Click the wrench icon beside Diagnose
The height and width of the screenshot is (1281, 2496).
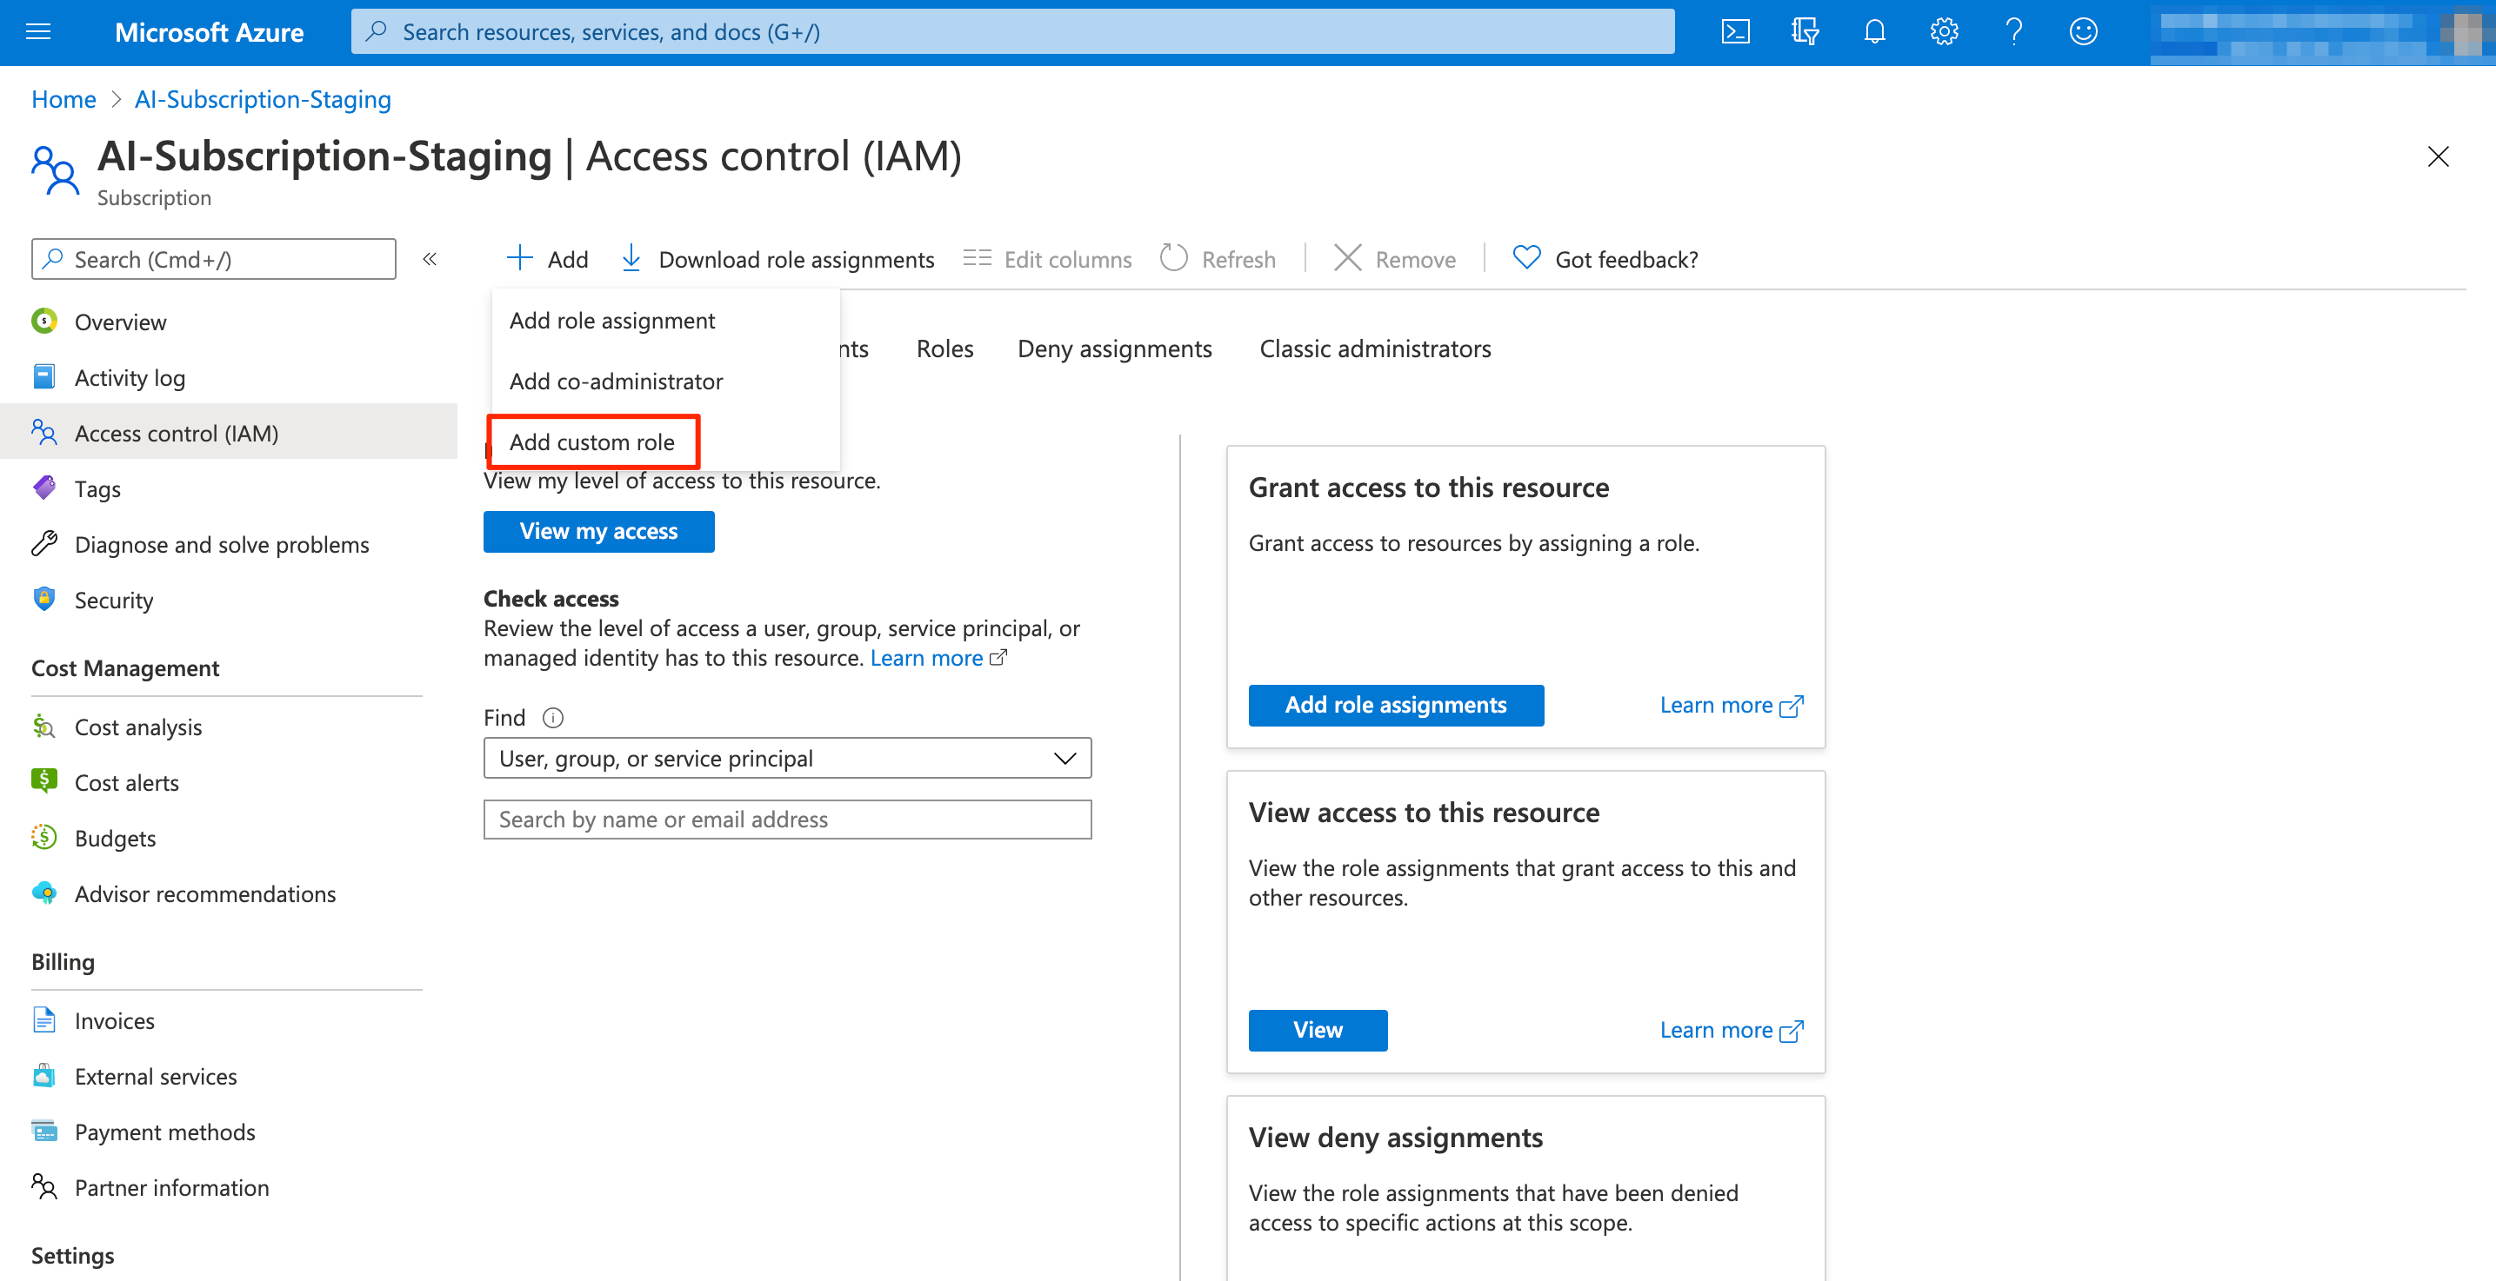(43, 543)
